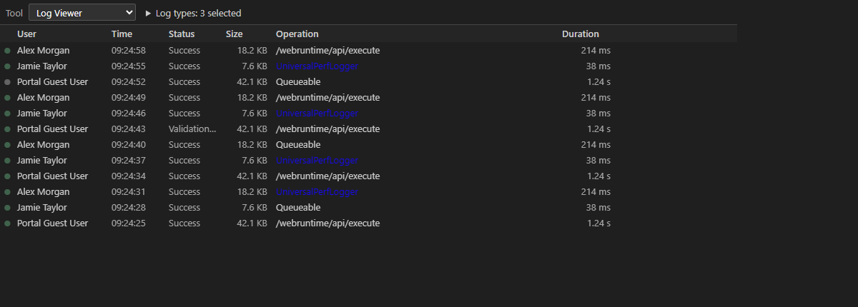The width and height of the screenshot is (858, 307).
Task: Click the status dot on the 09:24:58 row
Action: [x=8, y=51]
